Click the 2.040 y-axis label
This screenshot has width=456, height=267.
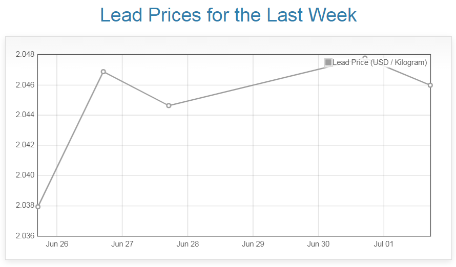(x=25, y=175)
